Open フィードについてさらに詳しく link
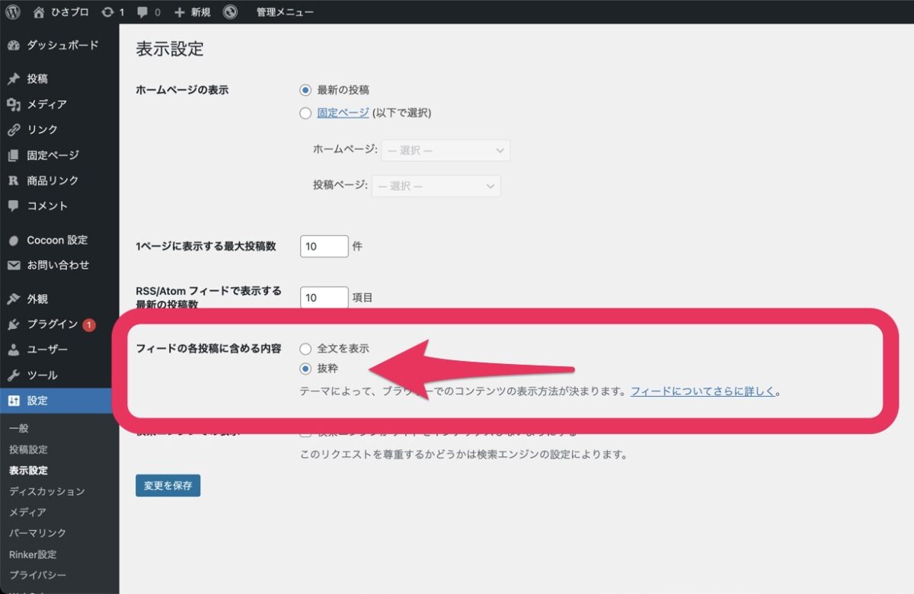 coord(702,392)
